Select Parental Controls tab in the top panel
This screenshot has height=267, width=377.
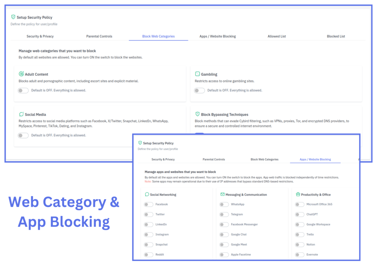[x=99, y=36]
